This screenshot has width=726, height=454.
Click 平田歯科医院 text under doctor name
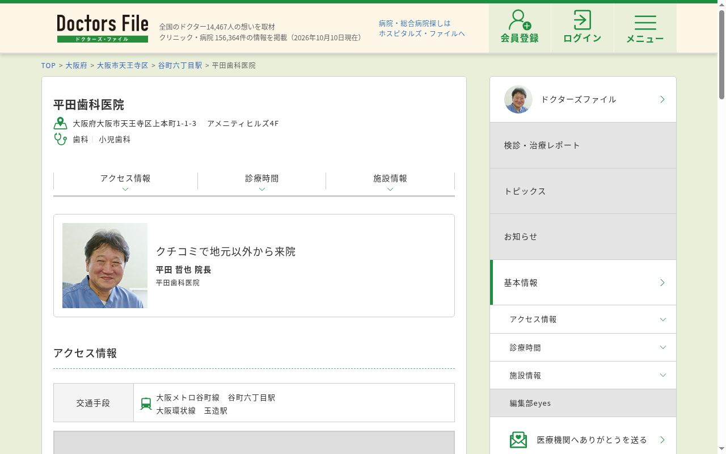(178, 283)
